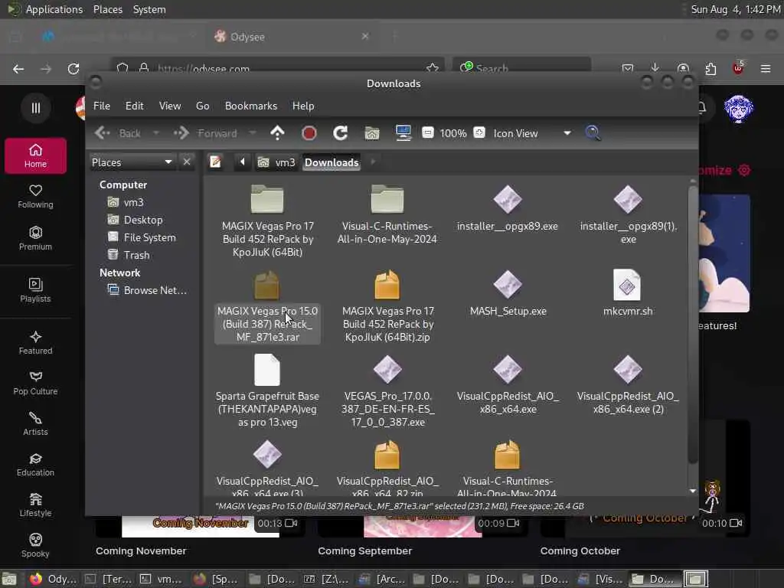
Task: Open the Edit menu
Action: pos(134,106)
